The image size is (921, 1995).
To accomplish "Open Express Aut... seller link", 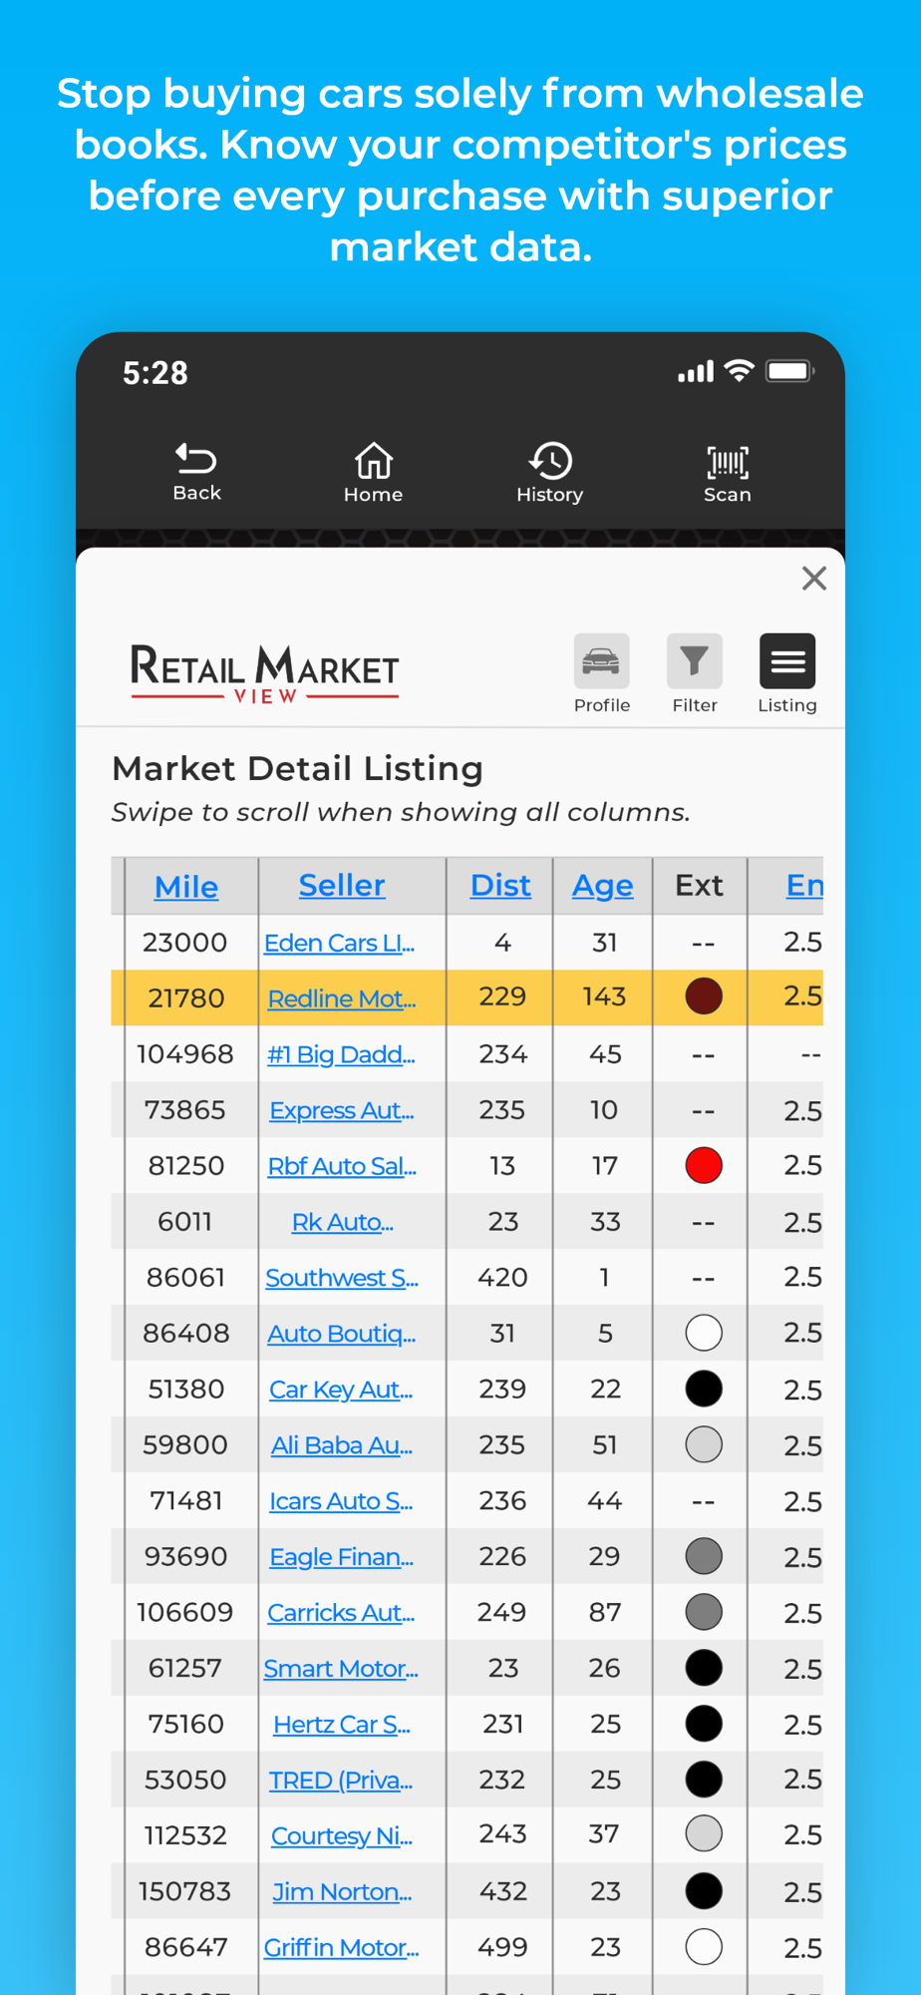I will point(342,1110).
